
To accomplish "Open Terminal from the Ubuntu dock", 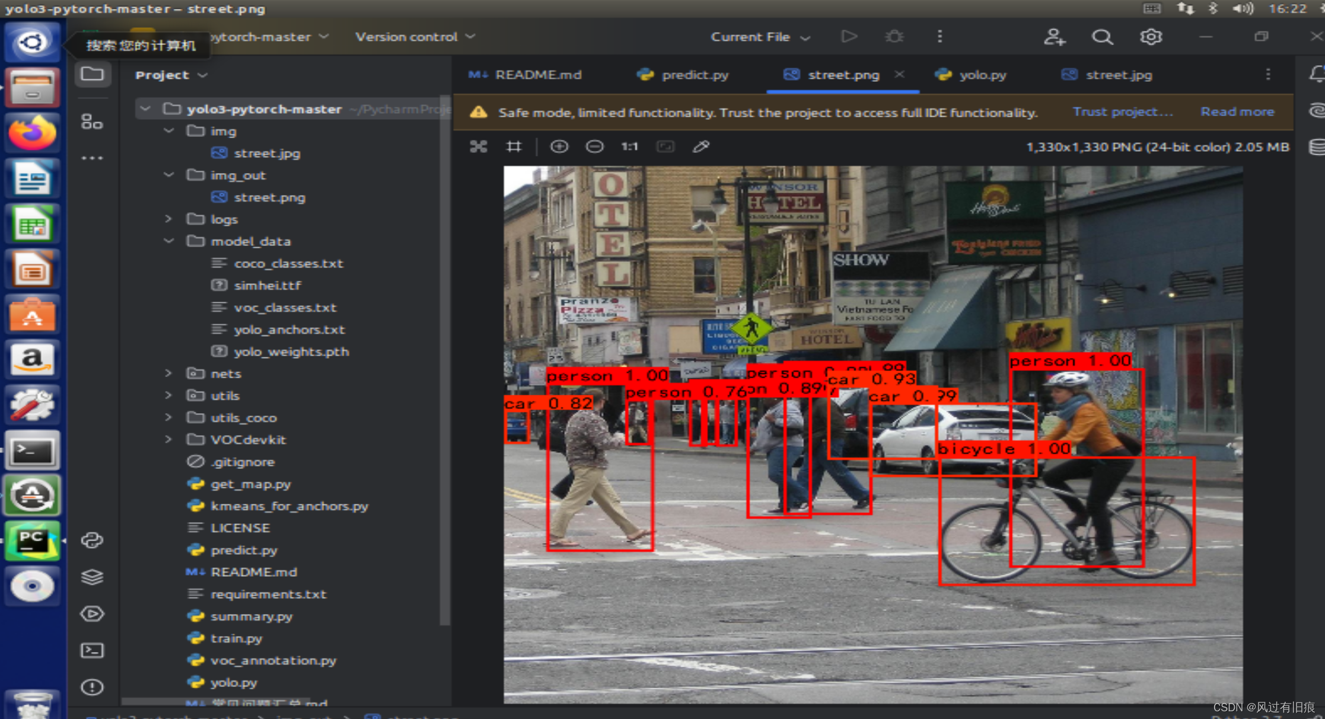I will [x=32, y=451].
